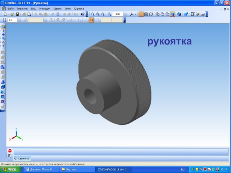Image resolution: width=231 pixels, height=173 pixels.
Task: Click the zoom out magnifier icon
Action: (x=102, y=14)
